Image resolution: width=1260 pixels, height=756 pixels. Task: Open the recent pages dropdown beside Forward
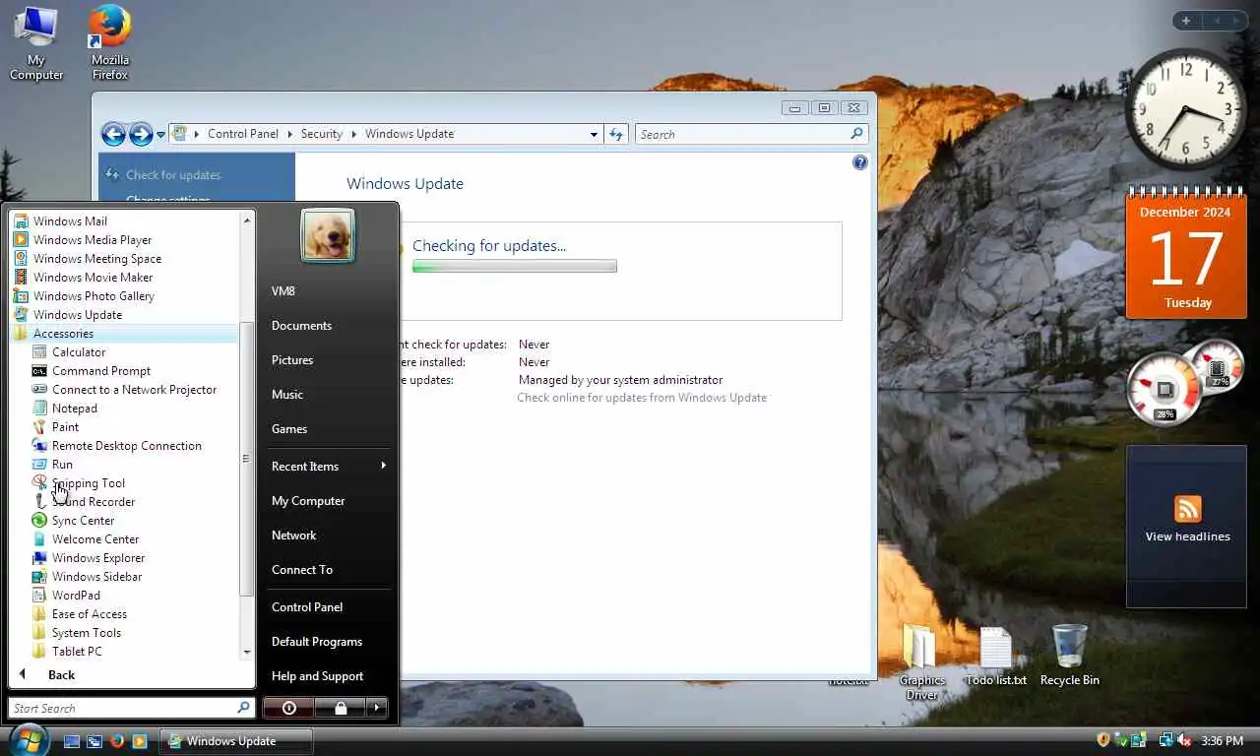161,135
